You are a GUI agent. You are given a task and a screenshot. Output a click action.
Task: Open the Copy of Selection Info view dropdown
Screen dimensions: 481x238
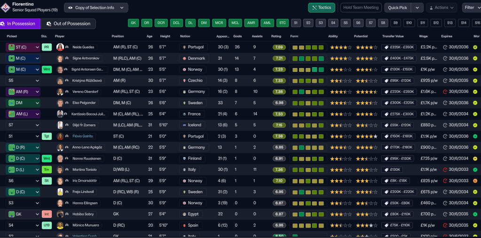(x=96, y=8)
